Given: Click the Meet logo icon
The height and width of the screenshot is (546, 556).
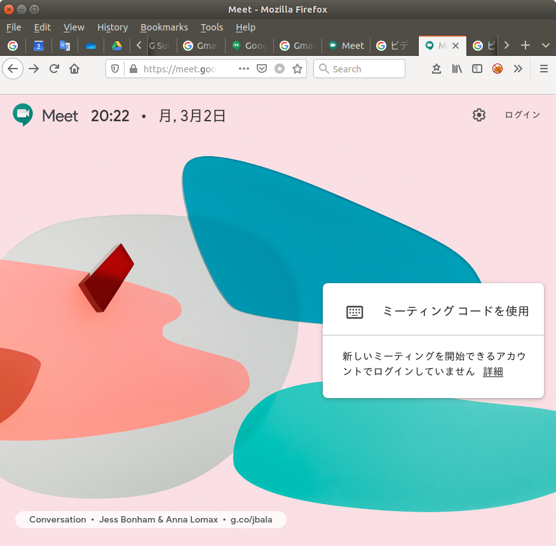Looking at the screenshot, I should 23,115.
